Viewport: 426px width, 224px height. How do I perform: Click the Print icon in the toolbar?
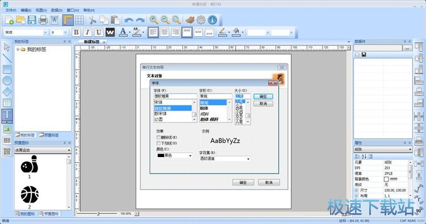(x=43, y=20)
